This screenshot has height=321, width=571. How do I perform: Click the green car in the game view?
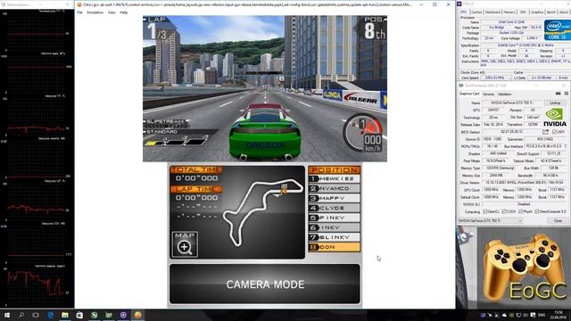(265, 133)
